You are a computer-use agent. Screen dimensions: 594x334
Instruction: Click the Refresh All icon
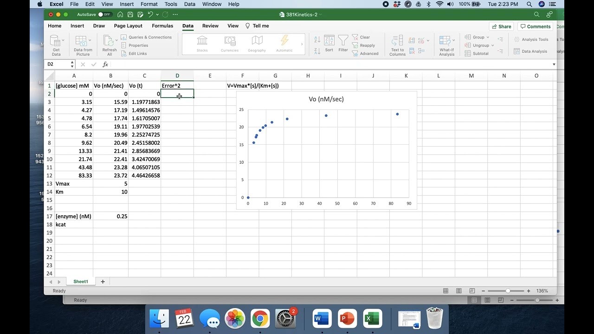(108, 40)
